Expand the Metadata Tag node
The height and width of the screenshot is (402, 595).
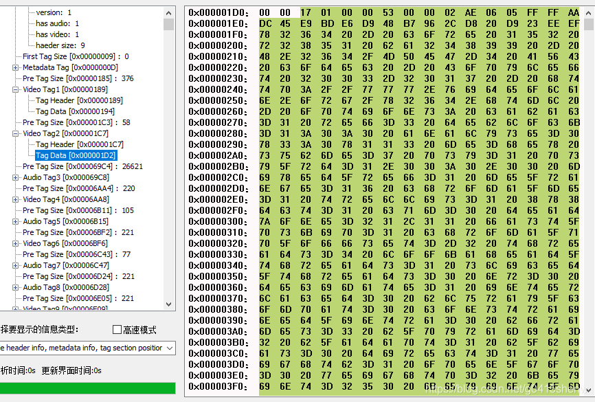pos(15,67)
